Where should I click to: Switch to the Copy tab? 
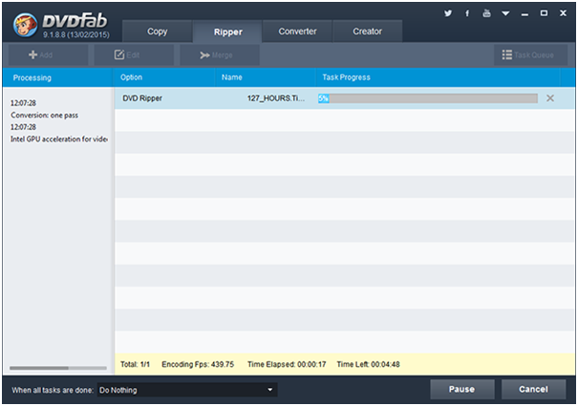coord(157,32)
